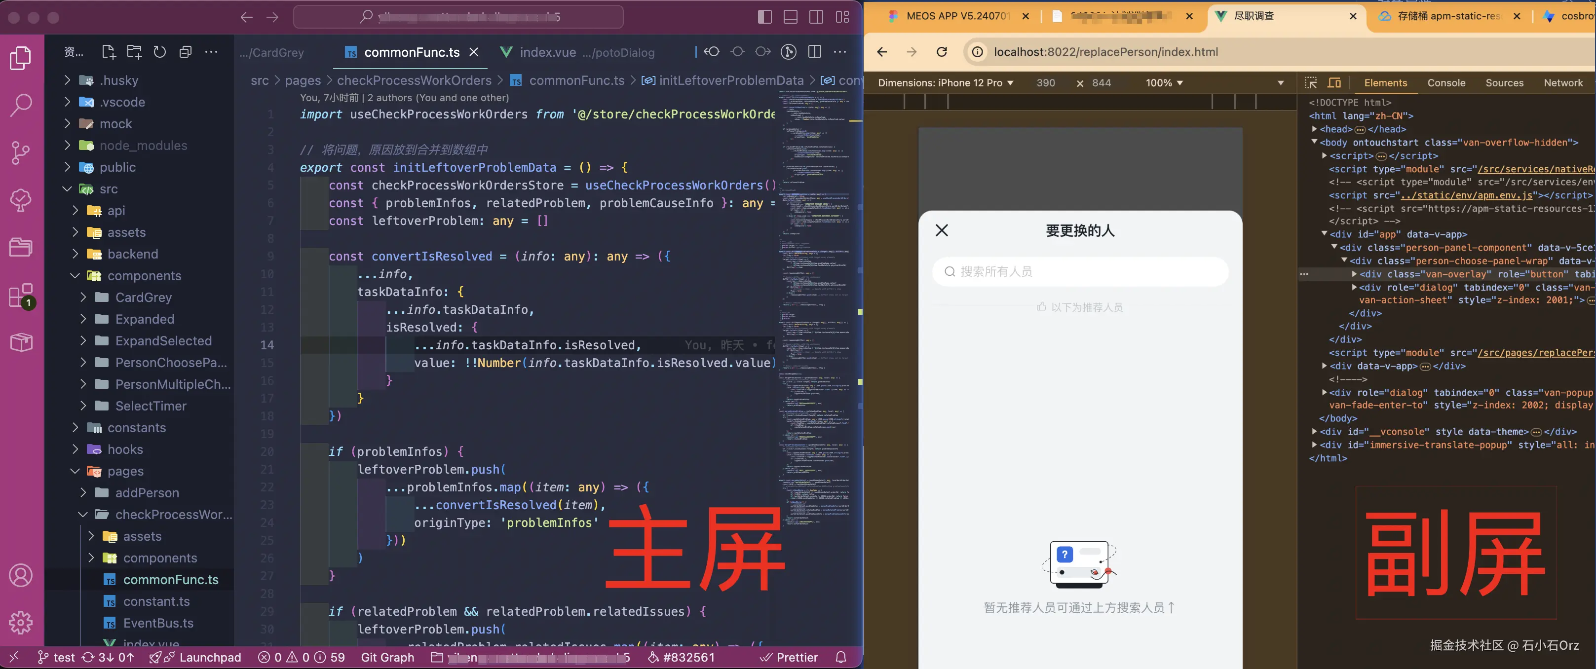This screenshot has height=669, width=1596.
Task: Toggle the device toolbar in DevTools
Action: 1334,83
